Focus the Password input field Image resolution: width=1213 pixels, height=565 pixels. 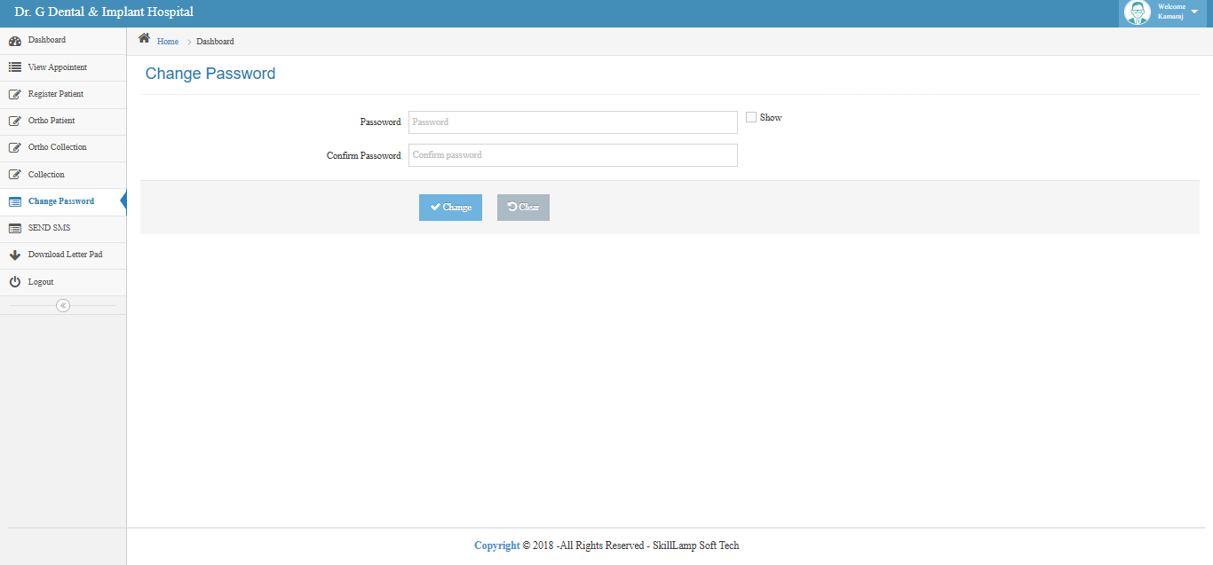click(573, 122)
